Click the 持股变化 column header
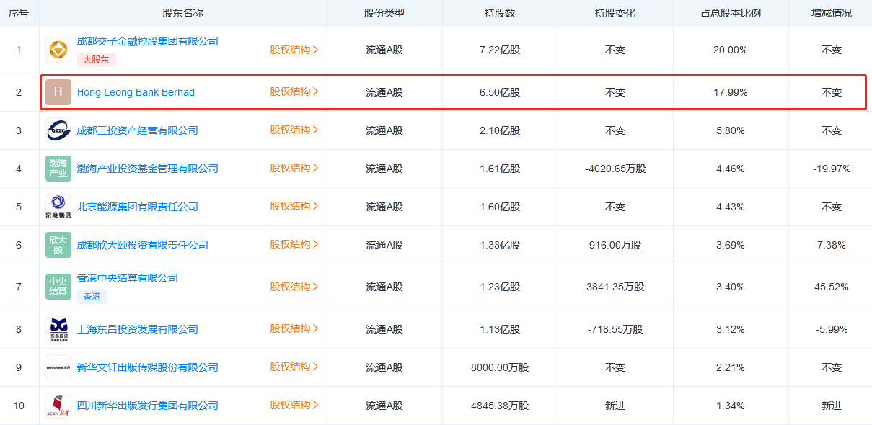The image size is (872, 425). tap(615, 14)
